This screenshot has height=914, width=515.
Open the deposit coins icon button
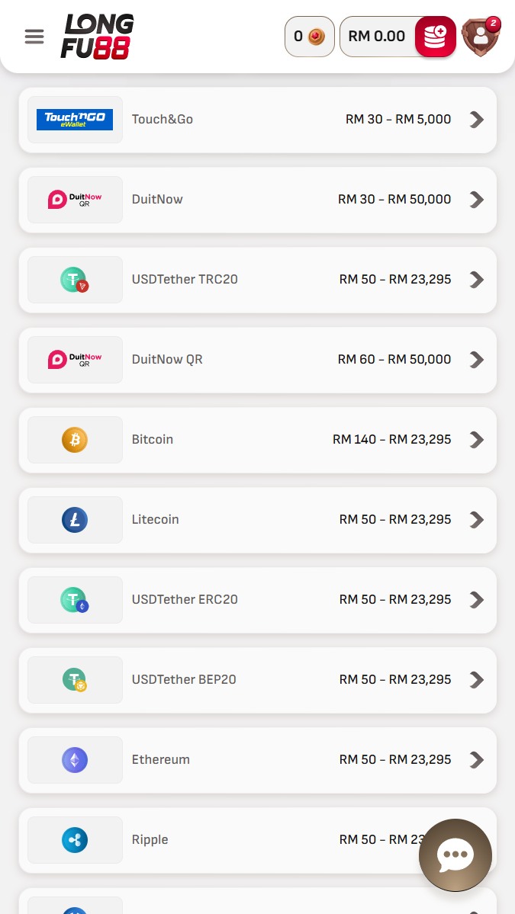435,37
